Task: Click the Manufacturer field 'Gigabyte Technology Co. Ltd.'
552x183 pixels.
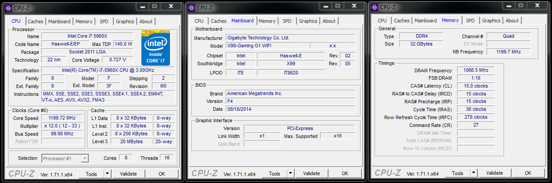Action: coord(290,38)
